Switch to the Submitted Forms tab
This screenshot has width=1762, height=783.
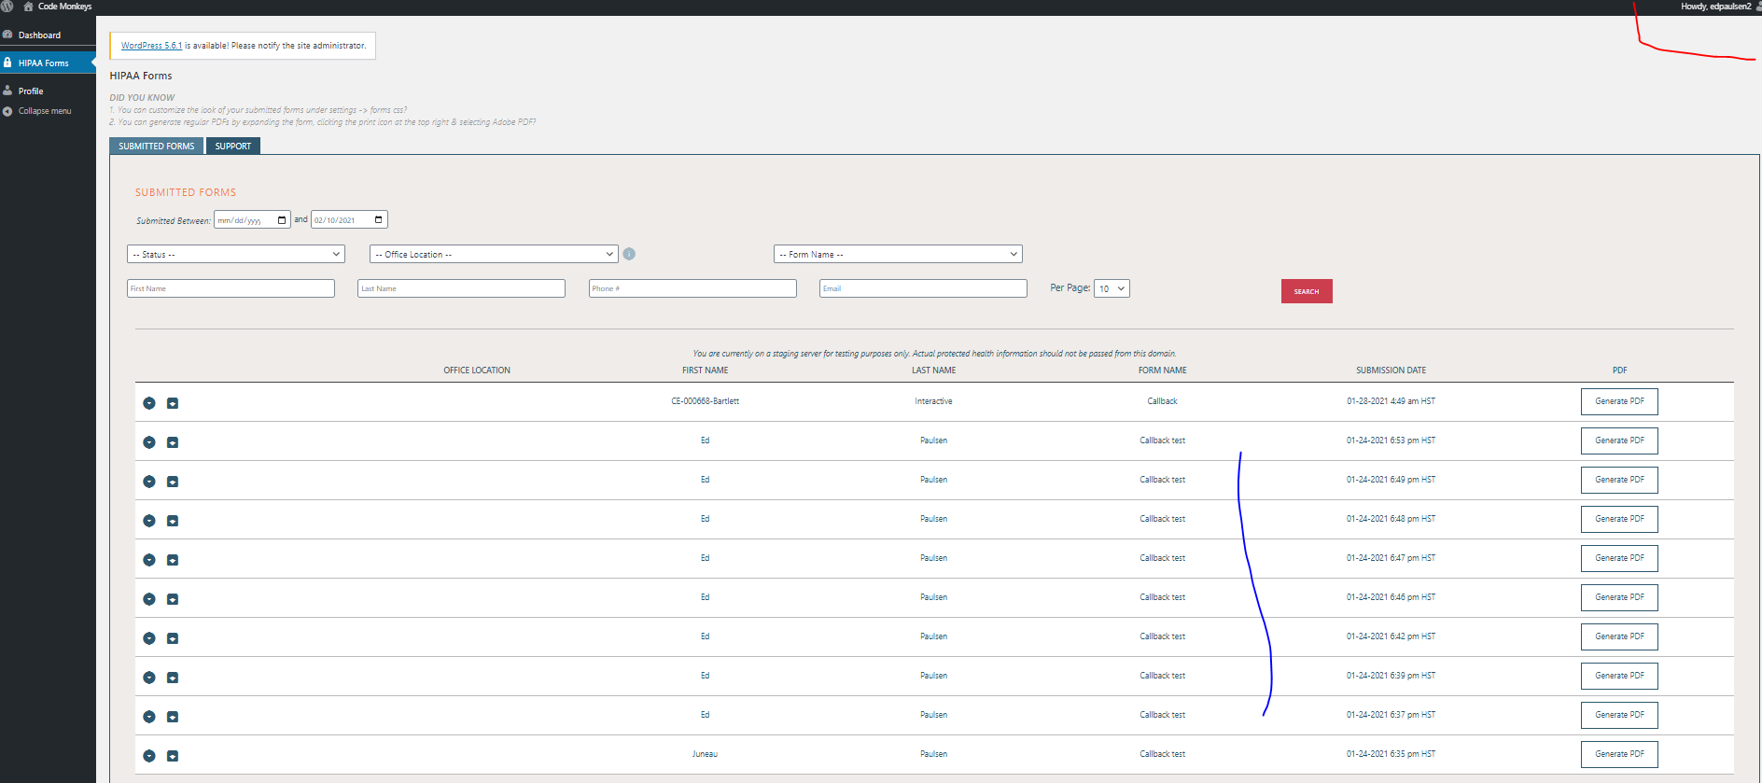click(156, 147)
